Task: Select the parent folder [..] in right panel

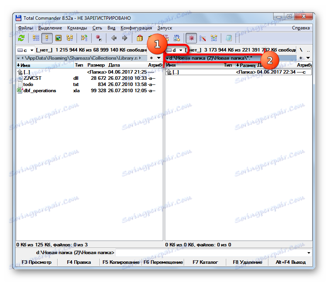Action: click(x=239, y=72)
